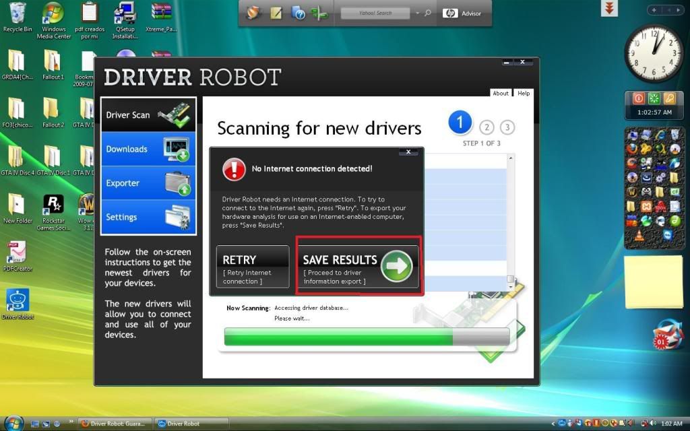Click Save Results to export driver info
Screen dimensions: 690x431
358,267
